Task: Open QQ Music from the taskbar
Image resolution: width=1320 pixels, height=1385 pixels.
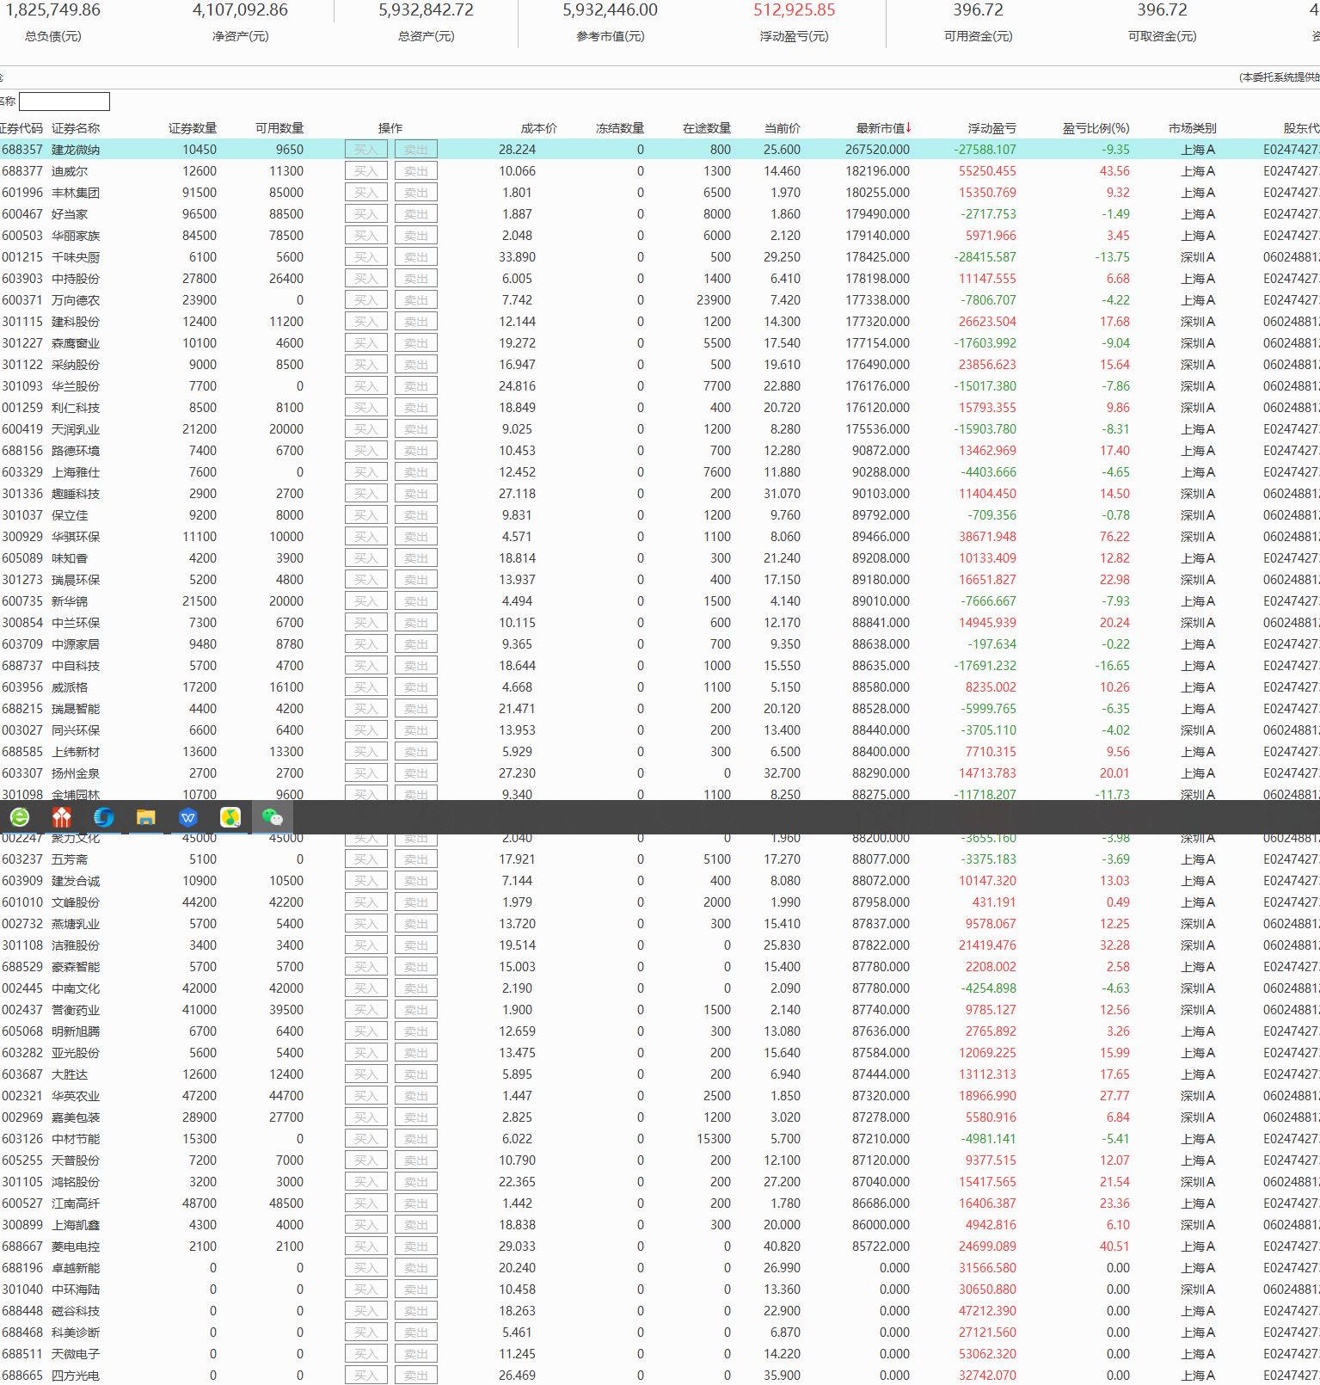Action: 230,817
